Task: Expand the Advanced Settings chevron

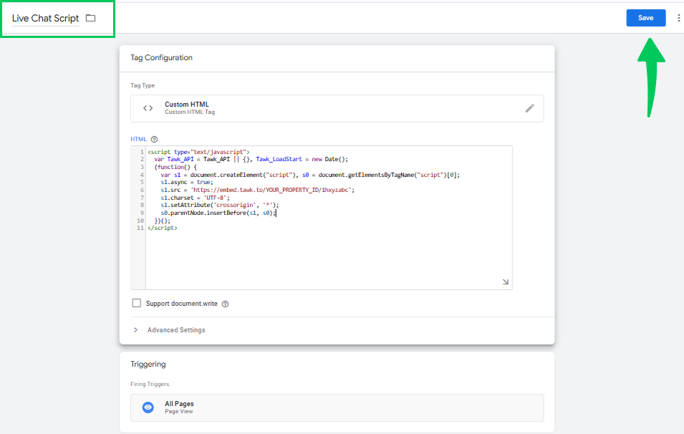Action: pyautogui.click(x=135, y=329)
